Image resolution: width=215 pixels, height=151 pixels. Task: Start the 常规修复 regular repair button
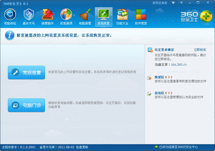[x=26, y=72]
